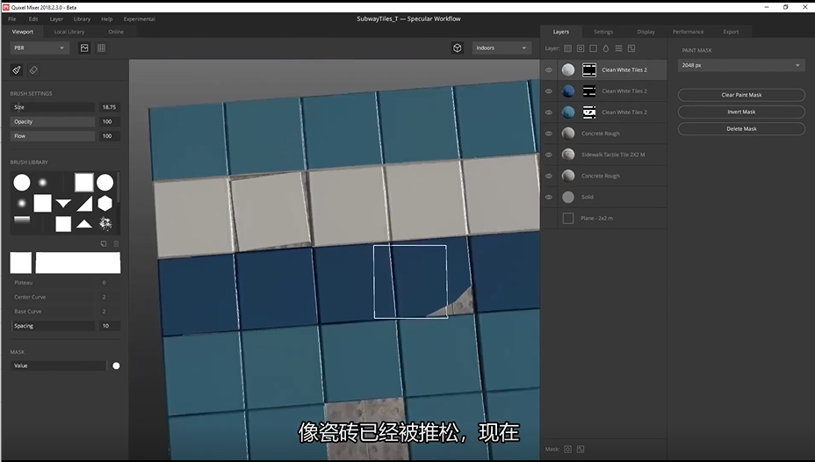Click the second mask icon next to Mask label
Image resolution: width=815 pixels, height=462 pixels.
581,449
